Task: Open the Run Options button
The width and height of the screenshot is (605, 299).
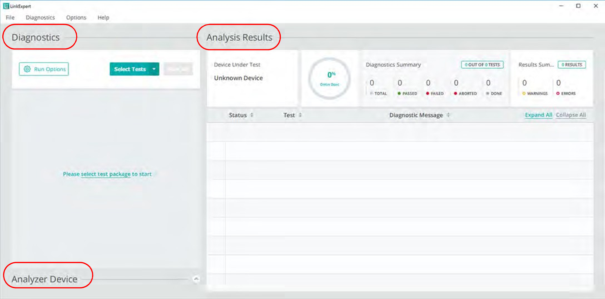Action: tap(44, 69)
